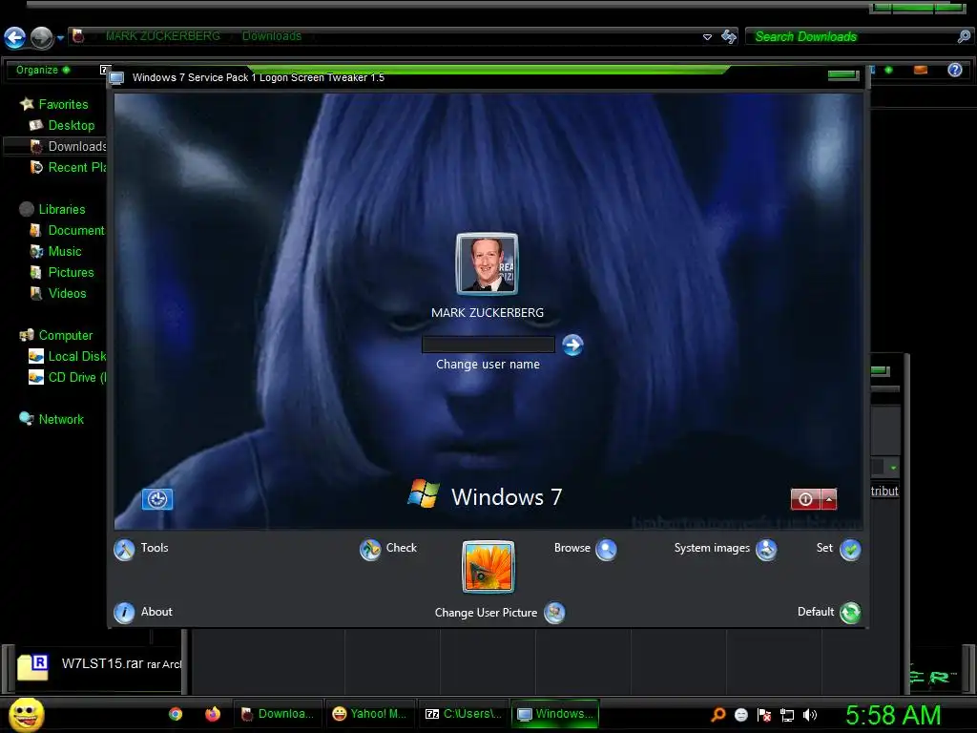The height and width of the screenshot is (733, 977).
Task: Click the Mark Zuckerberg logon picture
Action: 488,263
